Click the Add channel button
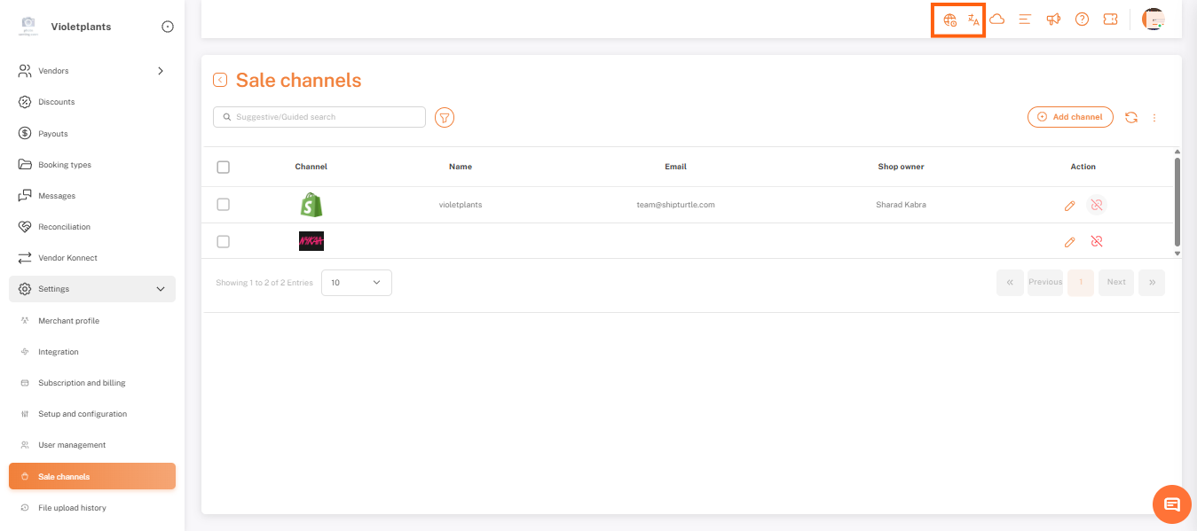This screenshot has height=531, width=1197. click(1070, 117)
